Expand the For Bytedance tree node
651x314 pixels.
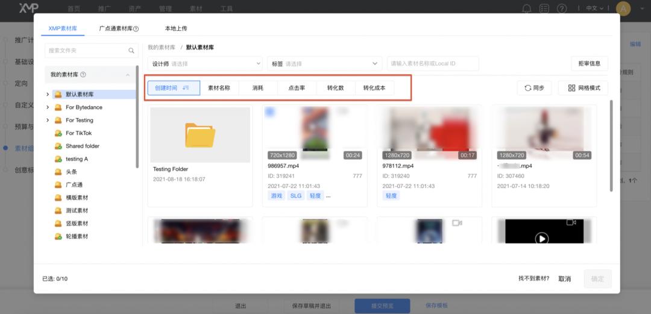point(48,107)
